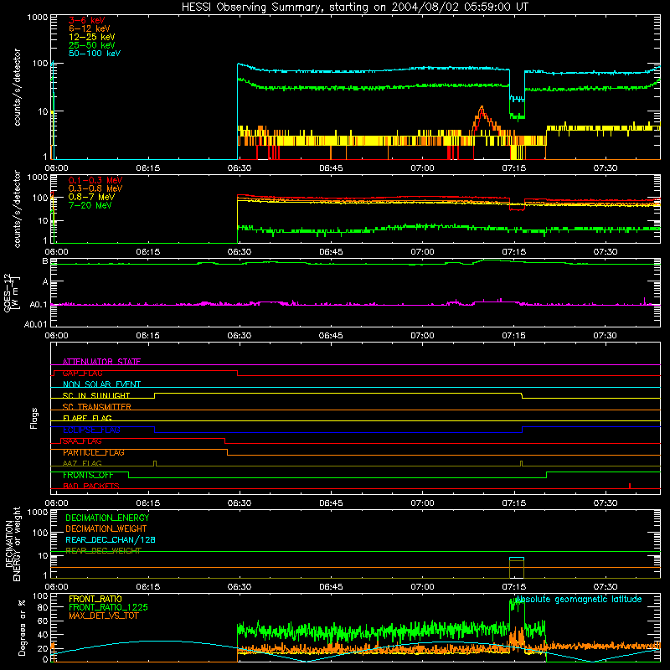
Task: Click the REAR_DEC_WEIGHT legend label
Action: coord(103,551)
